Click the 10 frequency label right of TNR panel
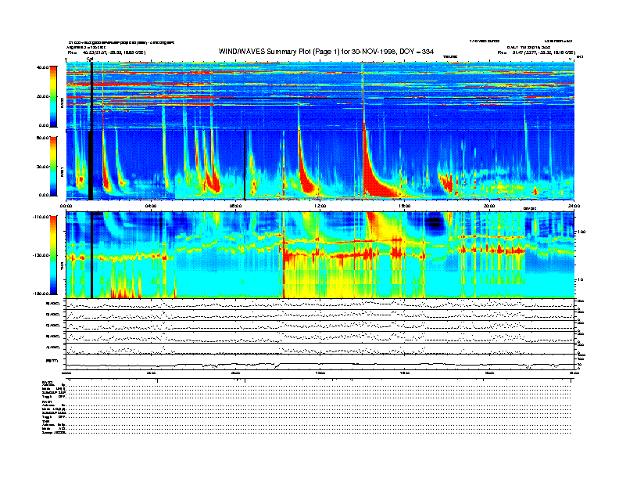The image size is (619, 479). point(580,279)
